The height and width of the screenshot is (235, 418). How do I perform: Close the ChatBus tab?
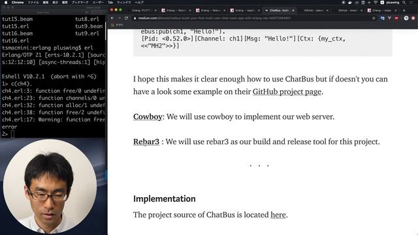point(293,10)
